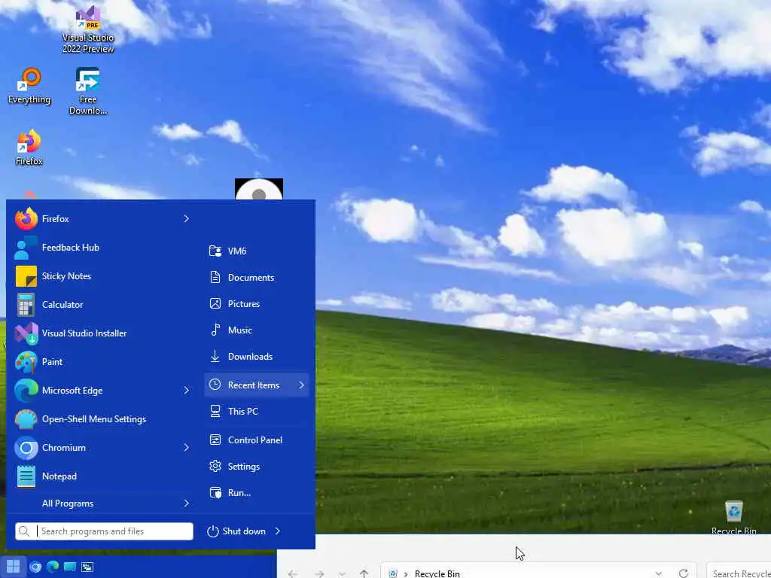771x578 pixels.
Task: Open Microsoft Edge from the start menu
Action: click(102, 391)
